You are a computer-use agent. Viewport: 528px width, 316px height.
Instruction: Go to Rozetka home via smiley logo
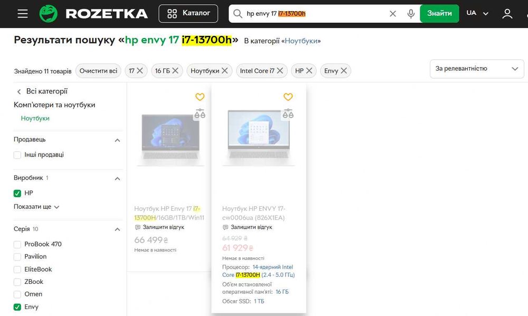(49, 14)
